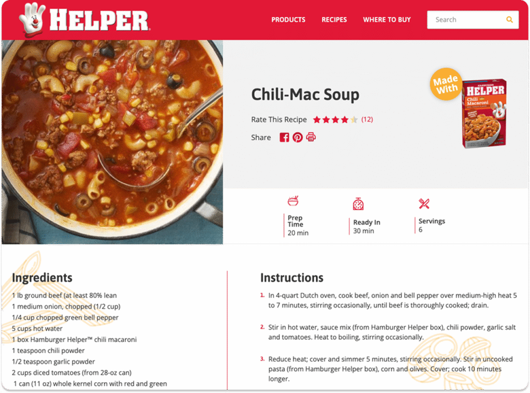Image resolution: width=530 pixels, height=393 pixels.
Task: Open the Recipes menu
Action: (x=334, y=20)
